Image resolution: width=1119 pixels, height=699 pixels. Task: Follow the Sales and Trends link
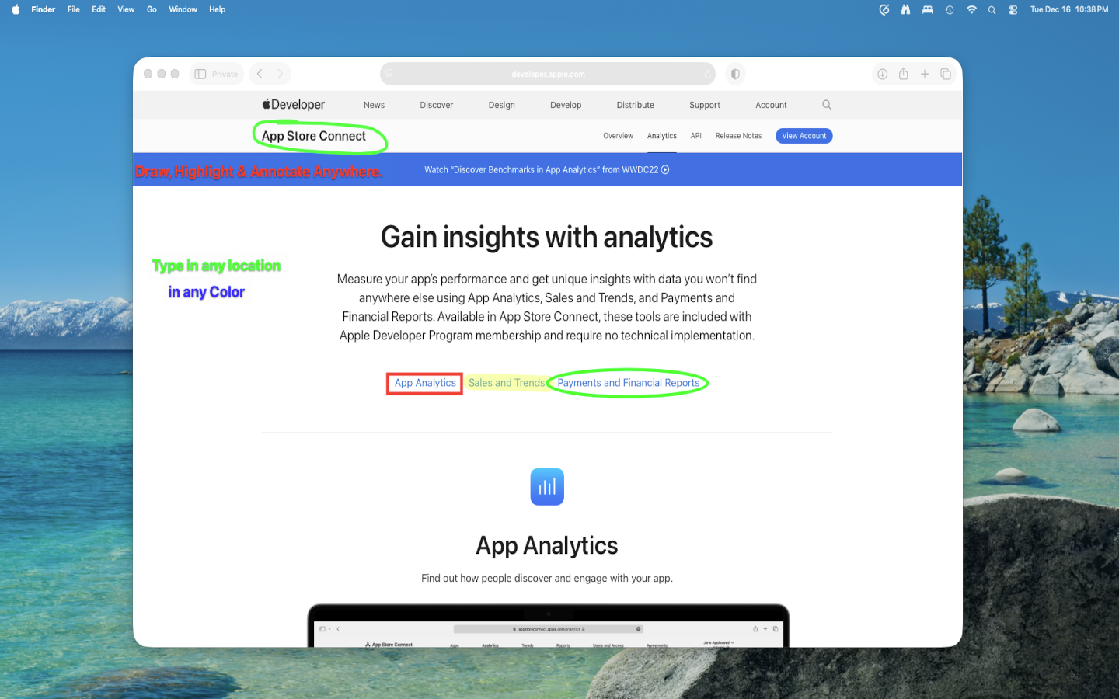pyautogui.click(x=507, y=383)
